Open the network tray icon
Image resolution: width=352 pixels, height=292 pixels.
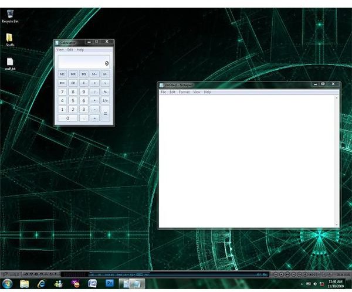[321, 284]
